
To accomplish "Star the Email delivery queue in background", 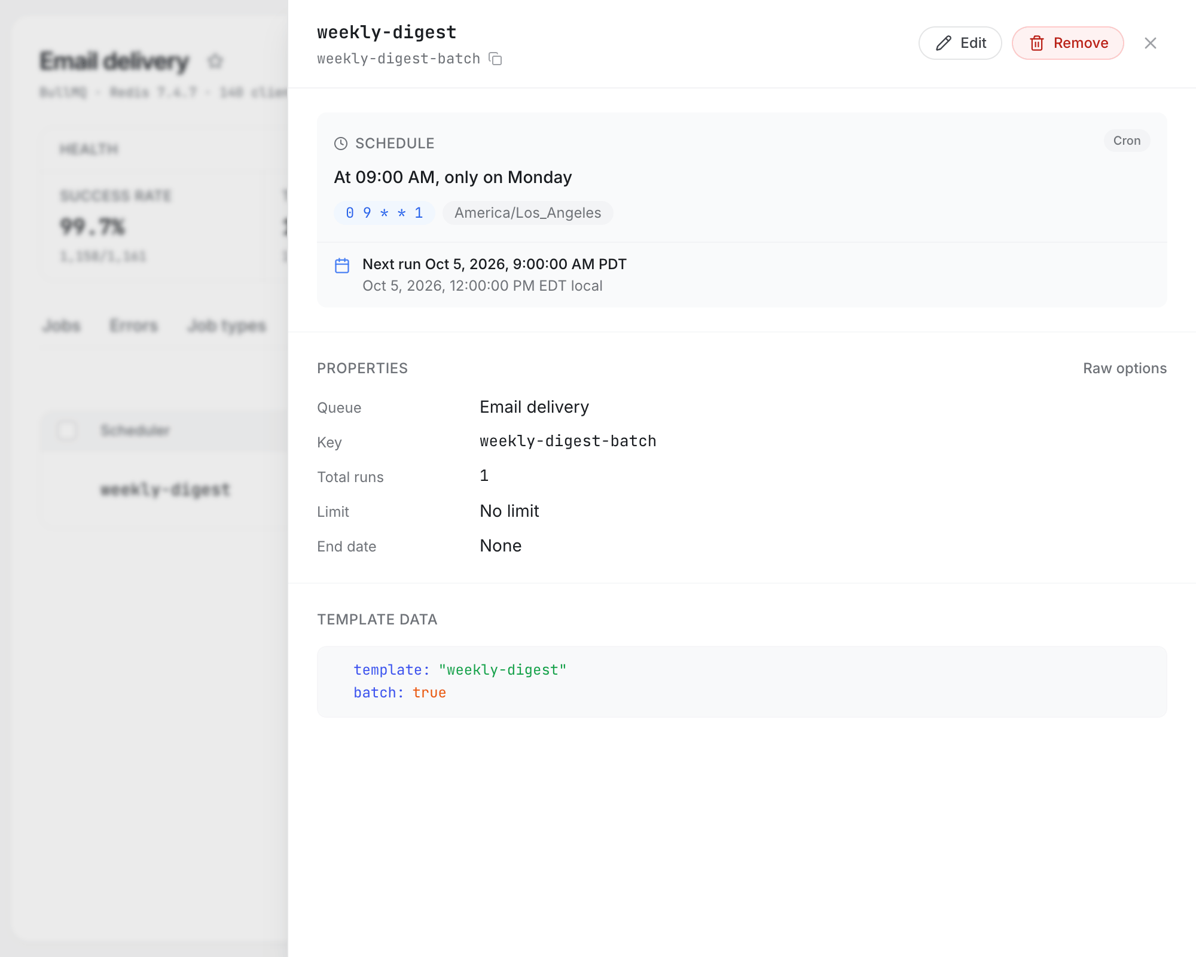I will 215,61.
